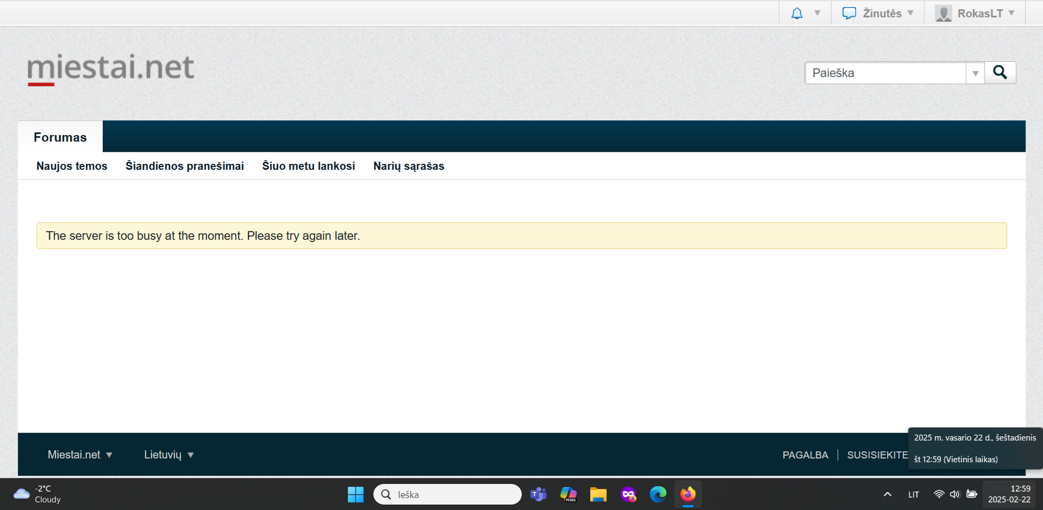
Task: Expand the Miestai.net footer style menu
Action: tap(80, 455)
